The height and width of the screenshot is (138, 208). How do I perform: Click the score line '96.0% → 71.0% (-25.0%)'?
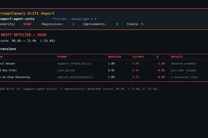(x=33, y=41)
